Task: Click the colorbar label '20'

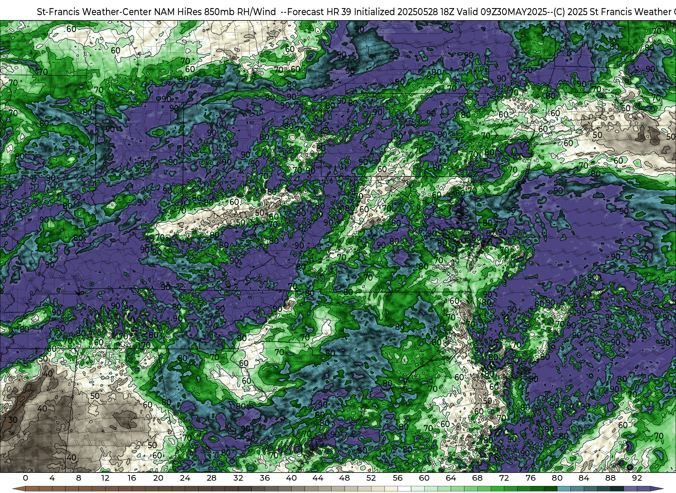Action: pyautogui.click(x=158, y=478)
